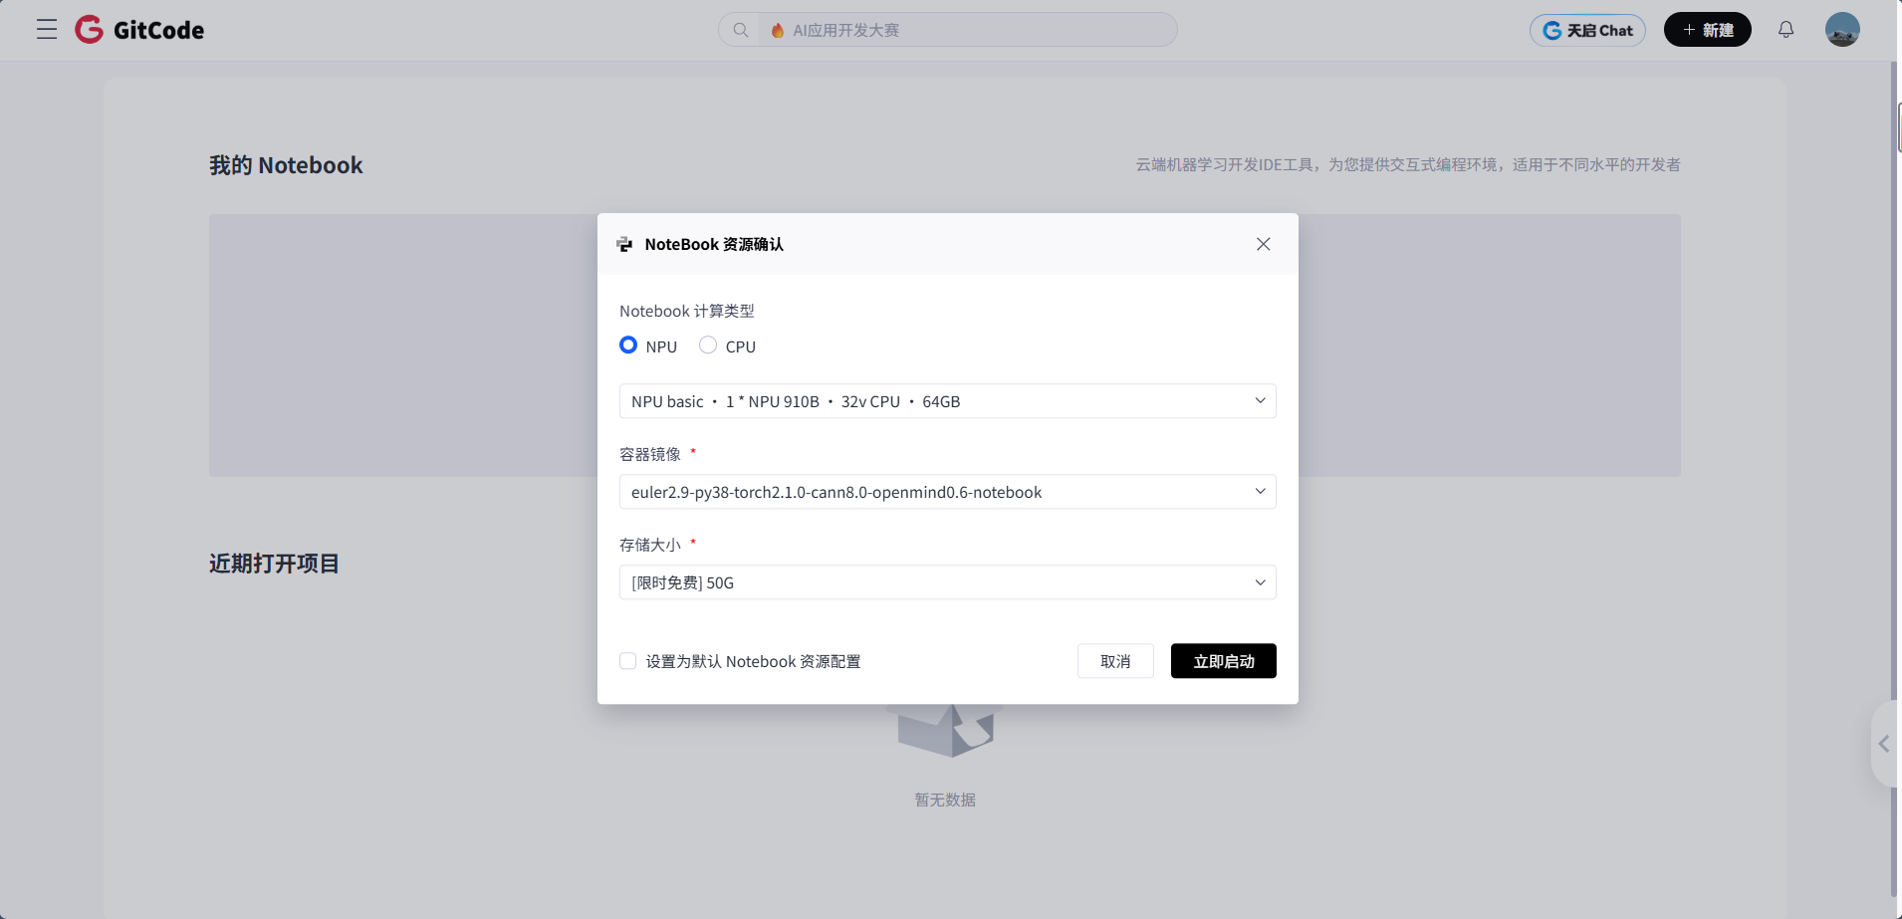Select the CPU compute type
This screenshot has height=919, width=1902.
(708, 345)
